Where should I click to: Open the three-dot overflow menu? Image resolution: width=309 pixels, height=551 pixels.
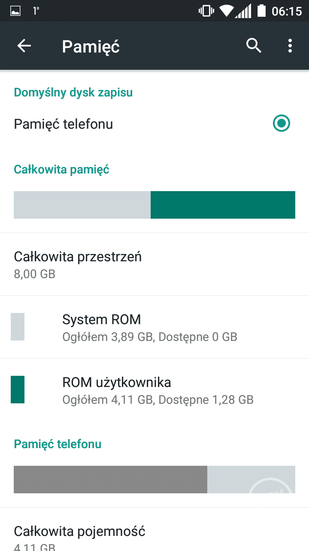tap(290, 46)
